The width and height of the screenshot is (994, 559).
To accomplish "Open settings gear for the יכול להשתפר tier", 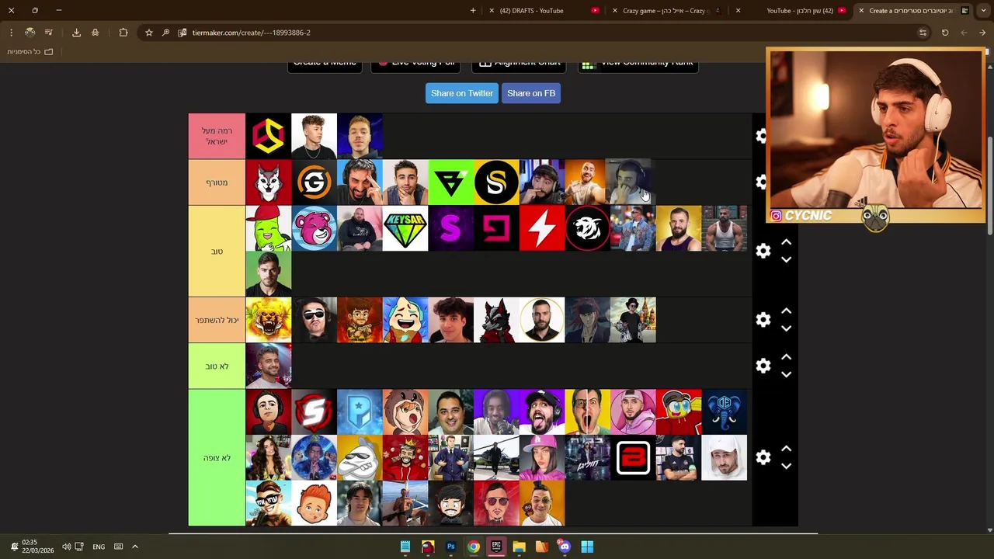I will tap(763, 320).
